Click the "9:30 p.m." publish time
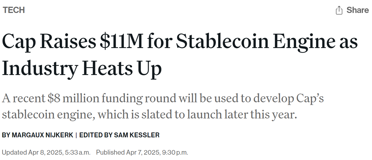Viewport: 372px width, 160px height. pyautogui.click(x=175, y=152)
